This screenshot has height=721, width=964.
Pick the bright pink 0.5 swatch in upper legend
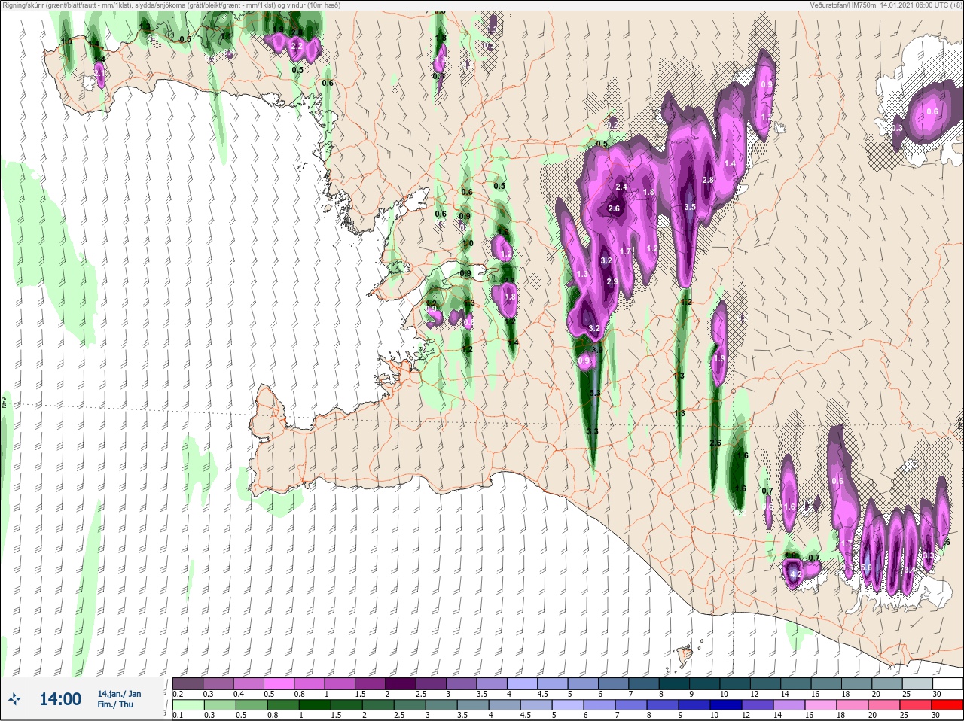click(279, 683)
